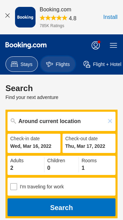Open the Check-out date picker

pyautogui.click(x=89, y=143)
